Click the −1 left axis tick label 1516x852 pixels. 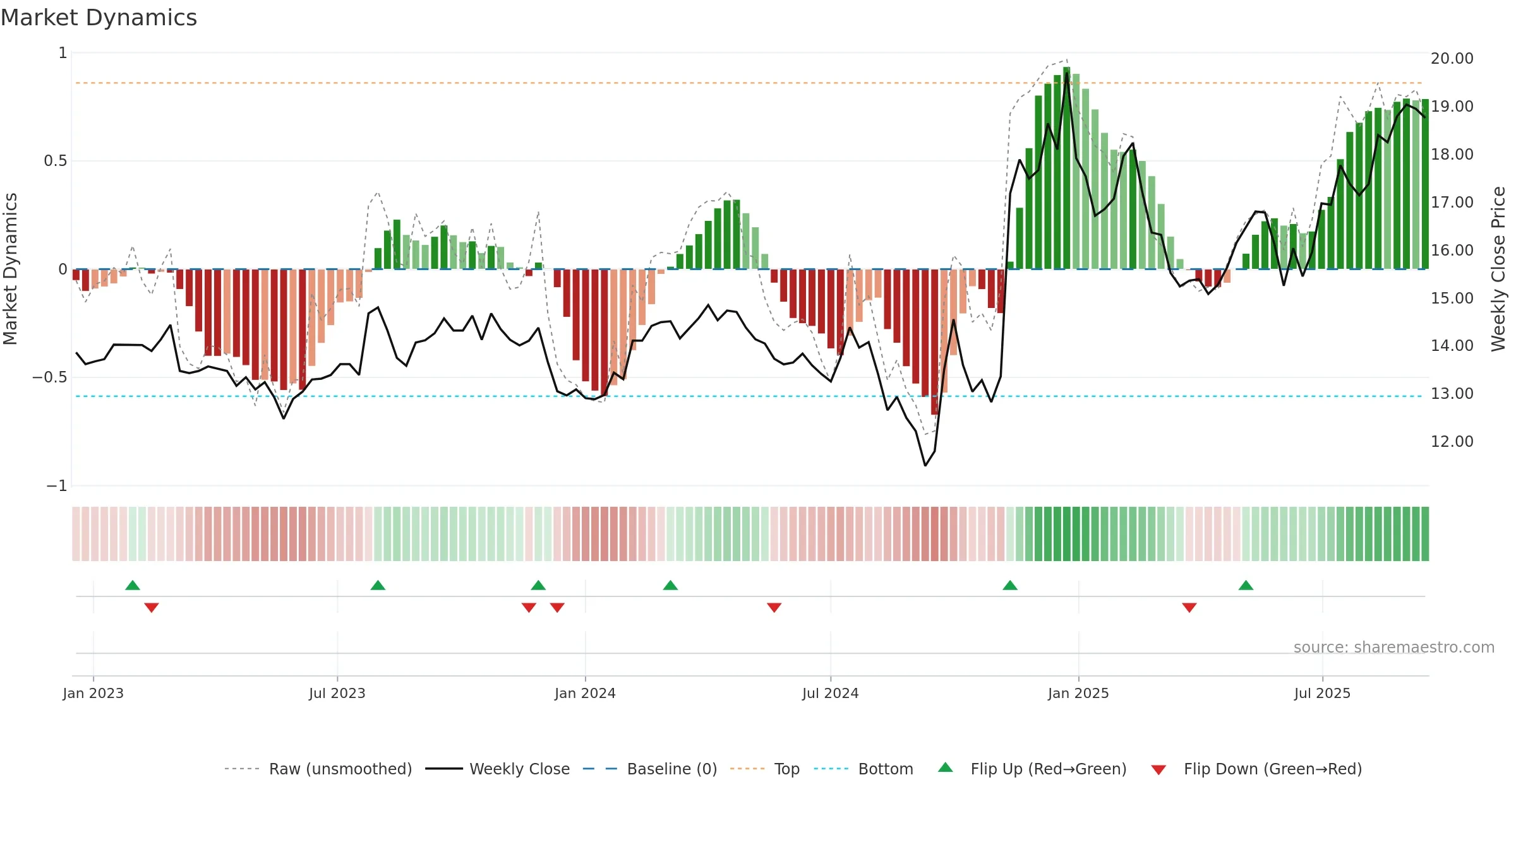pos(57,486)
